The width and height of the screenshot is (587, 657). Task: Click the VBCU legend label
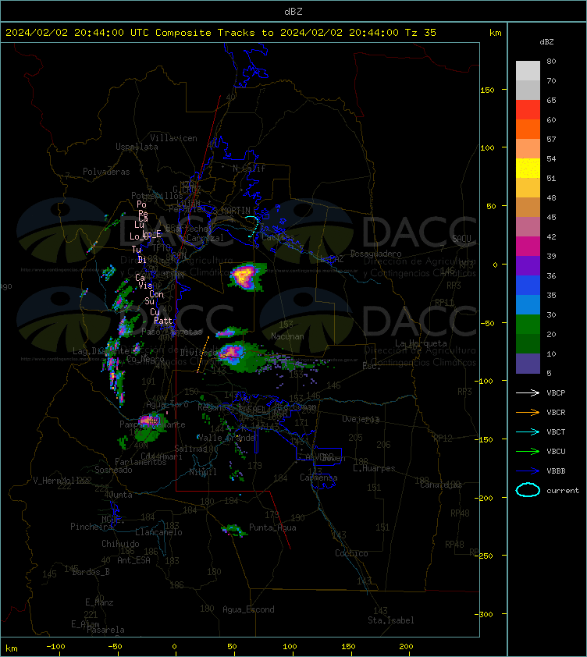tap(556, 451)
